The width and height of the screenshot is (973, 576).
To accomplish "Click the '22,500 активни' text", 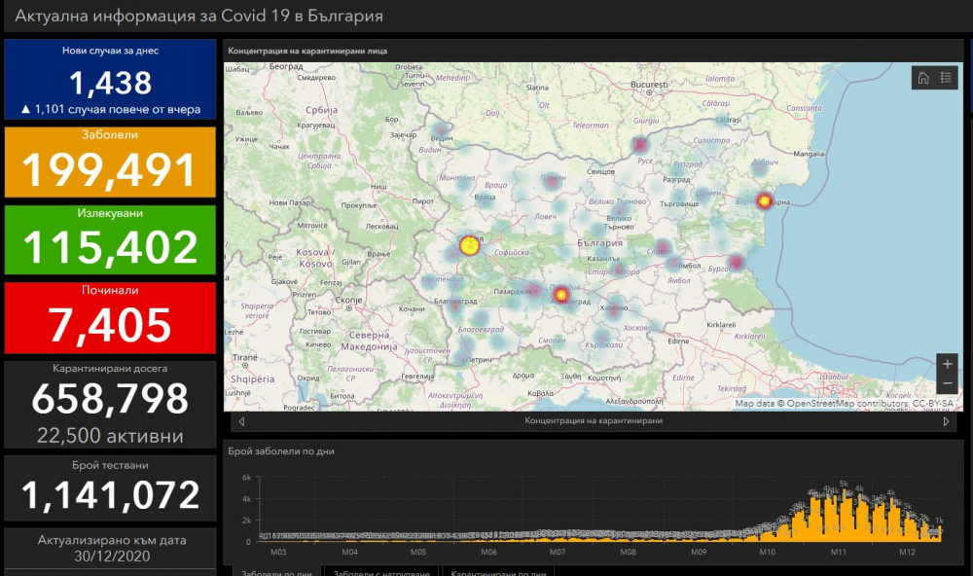I will tap(110, 436).
